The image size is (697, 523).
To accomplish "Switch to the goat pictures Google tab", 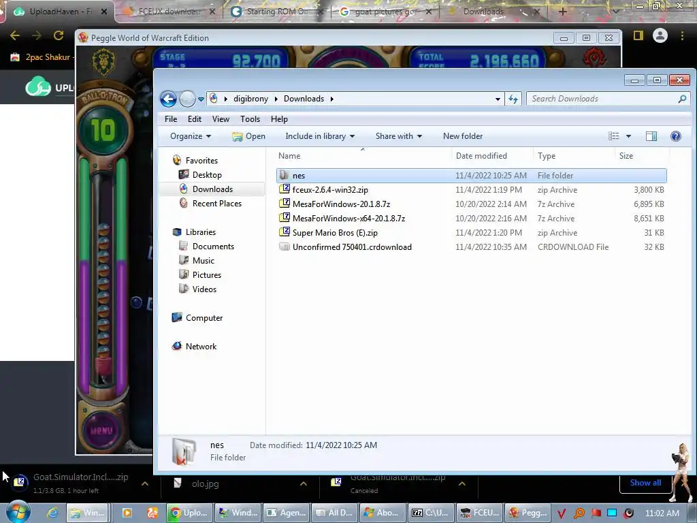I will pos(385,12).
